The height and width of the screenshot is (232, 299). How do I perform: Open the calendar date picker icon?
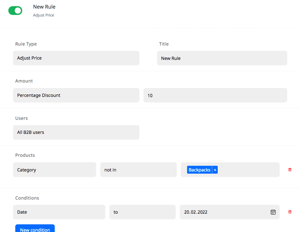(x=273, y=212)
